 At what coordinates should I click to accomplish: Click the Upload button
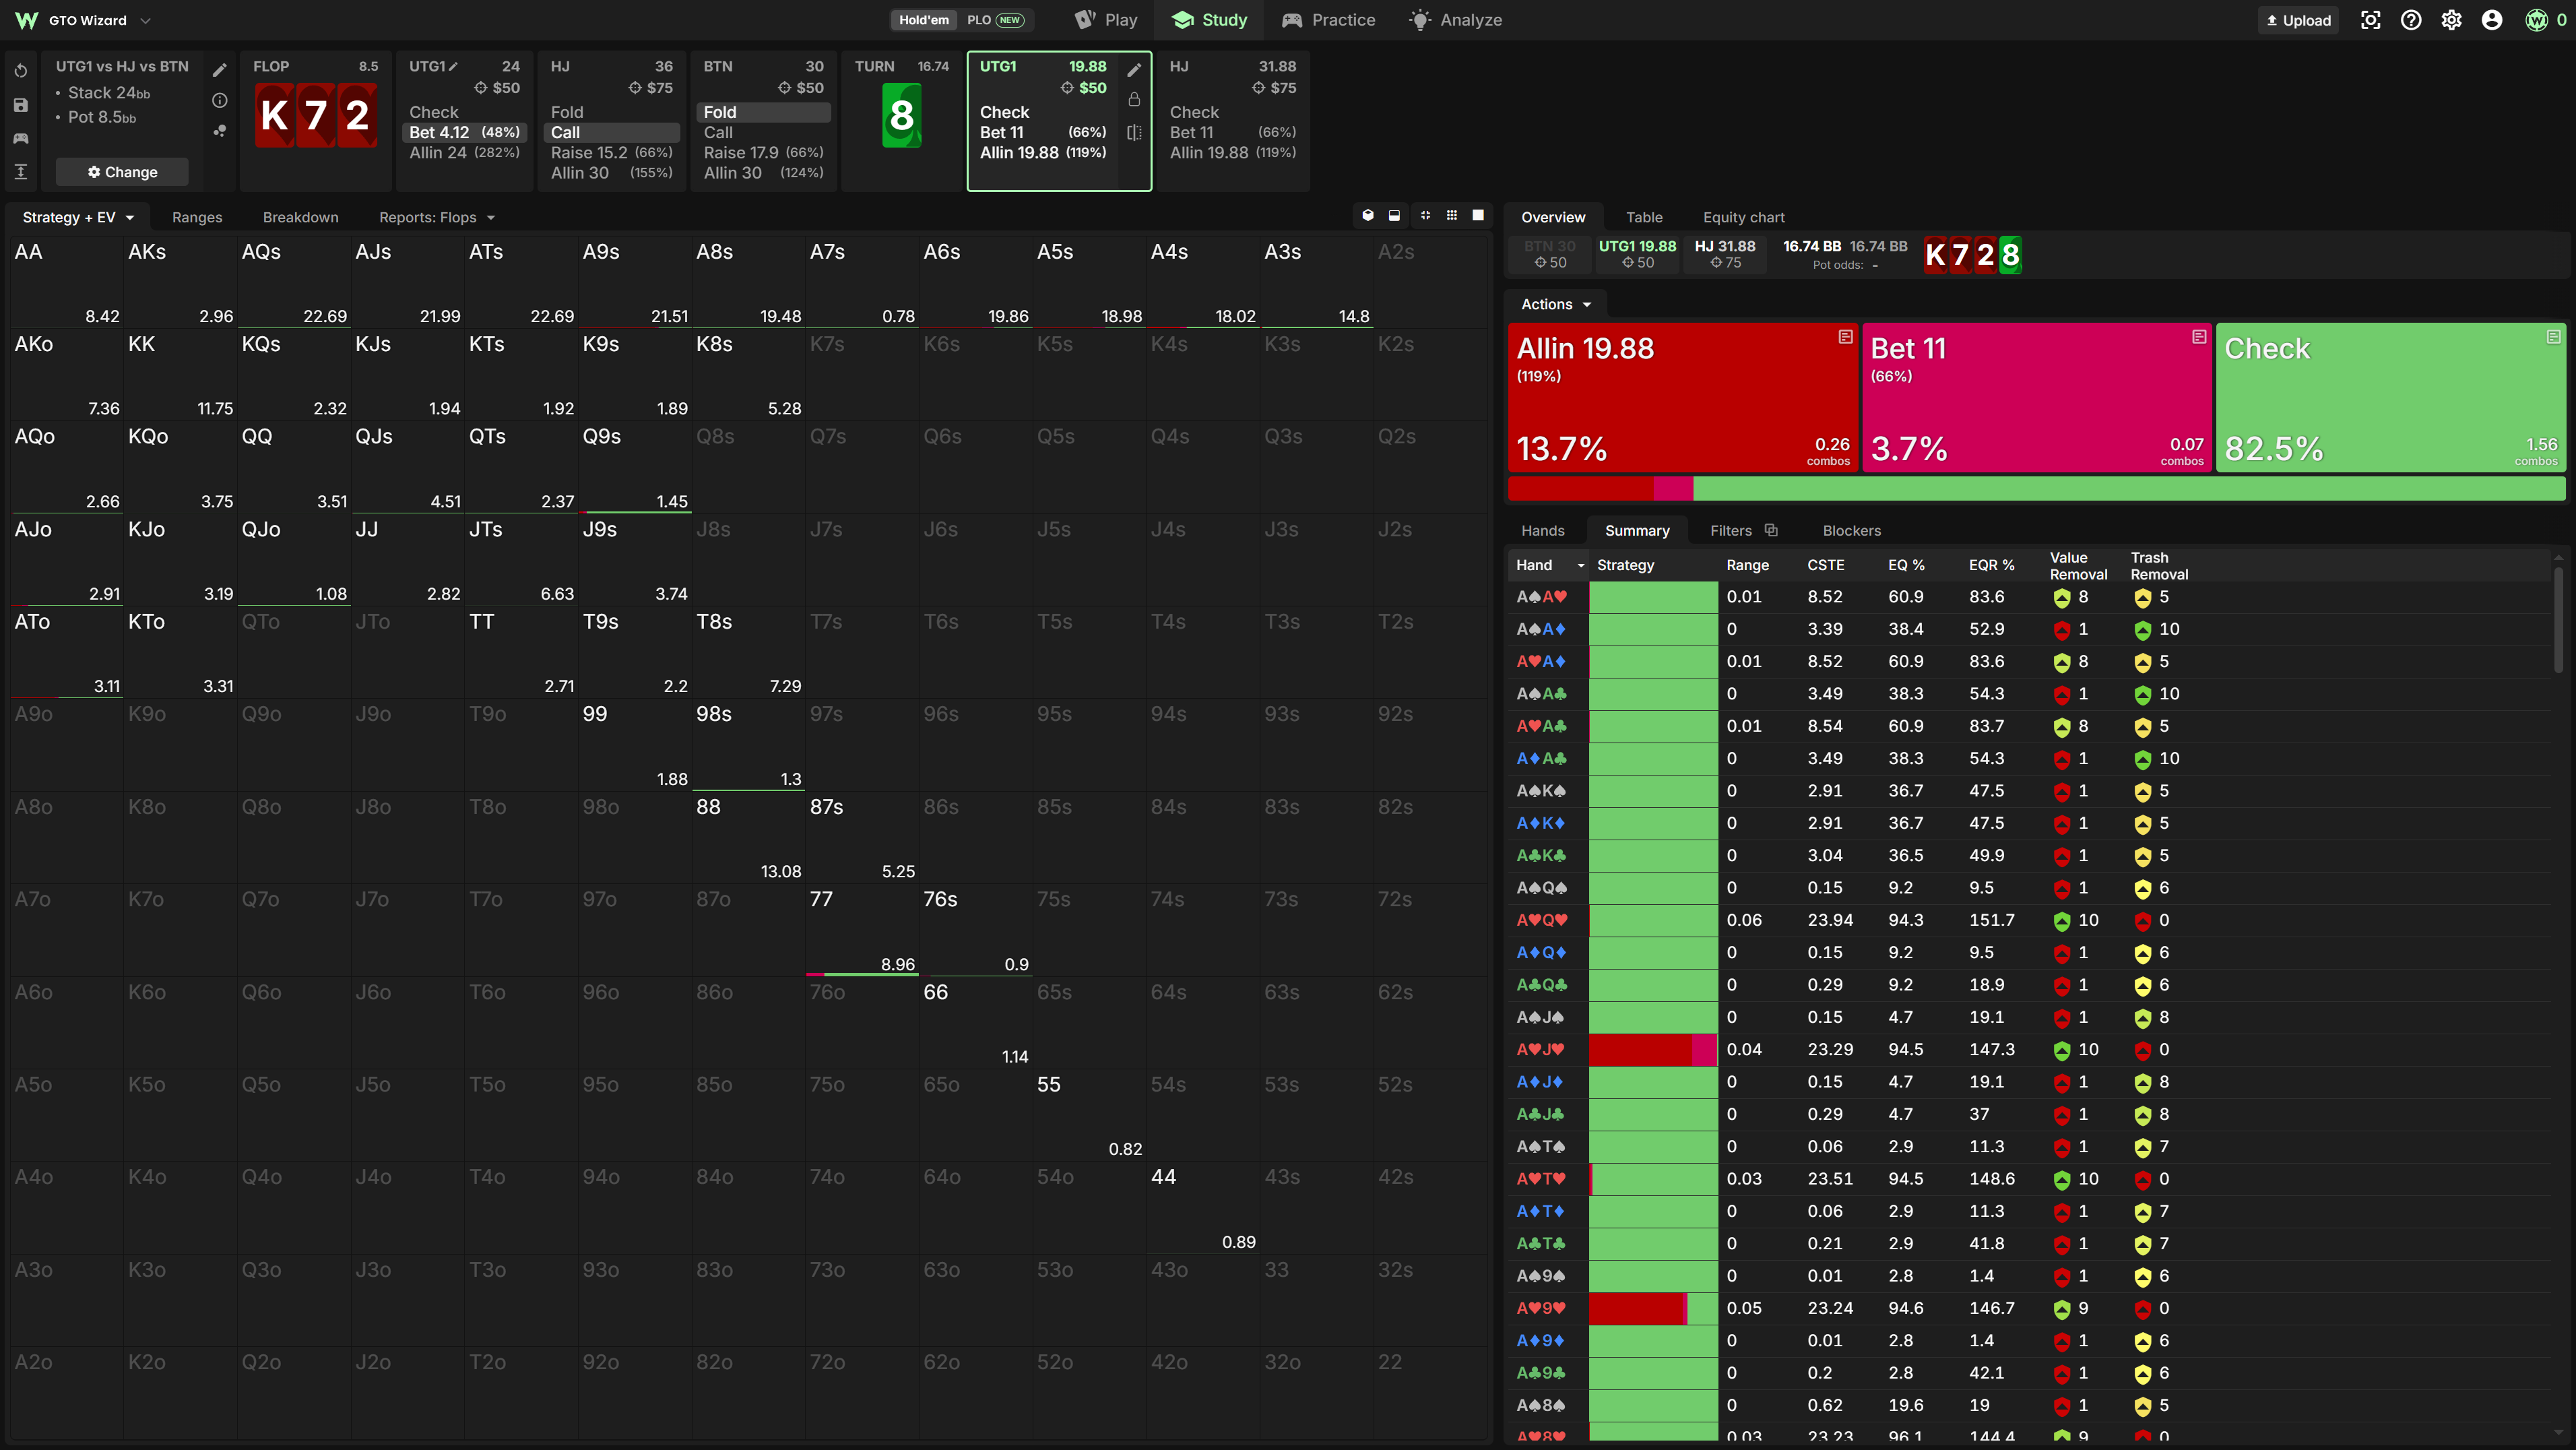2298,20
